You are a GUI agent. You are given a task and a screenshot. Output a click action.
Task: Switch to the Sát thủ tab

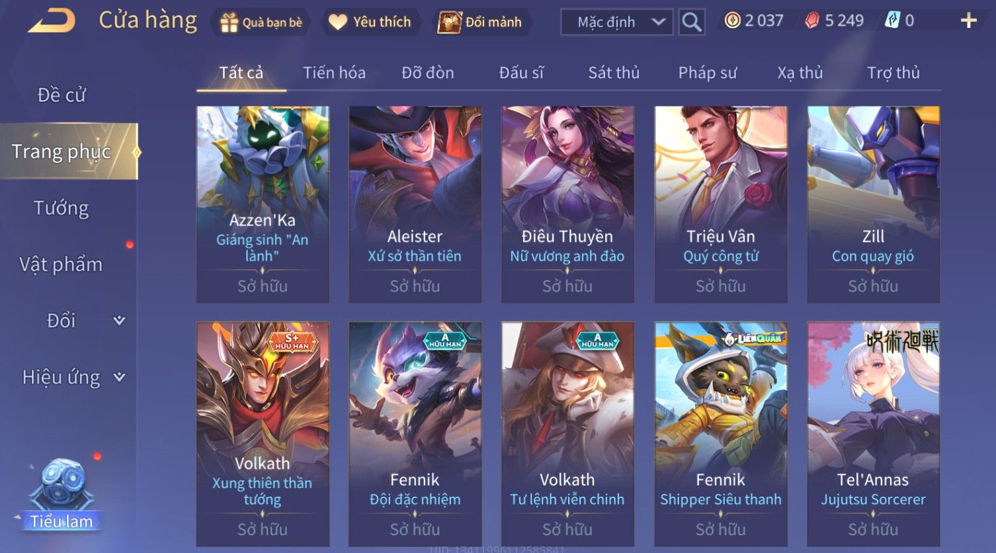[614, 72]
